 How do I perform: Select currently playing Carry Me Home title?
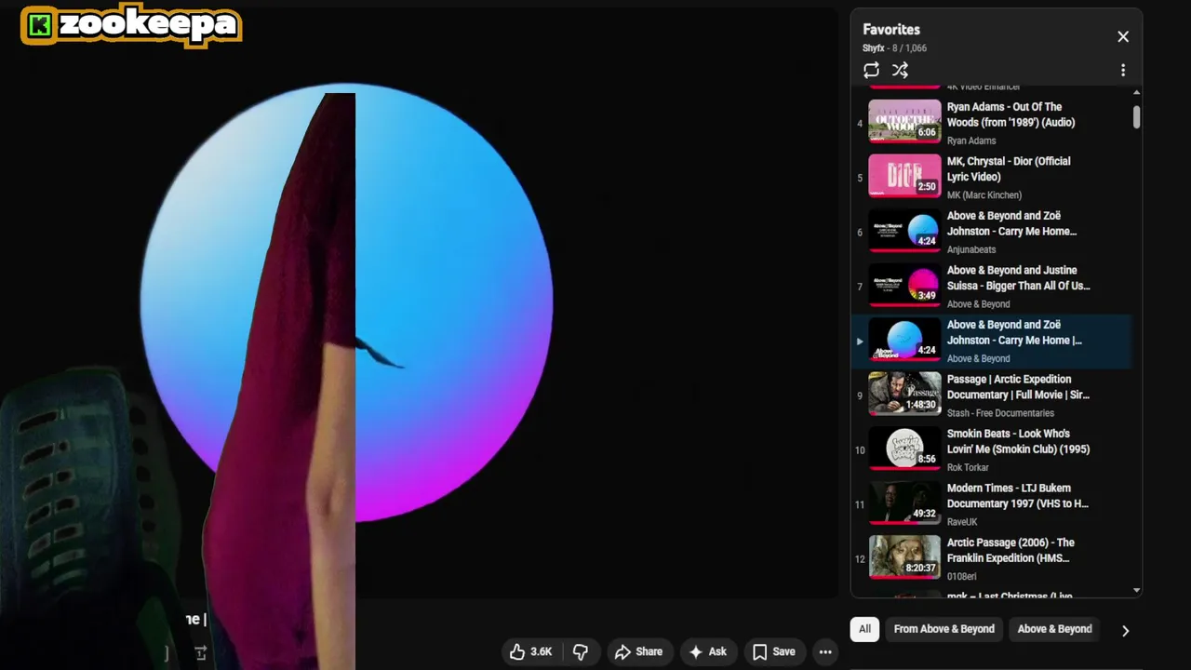tap(1014, 332)
